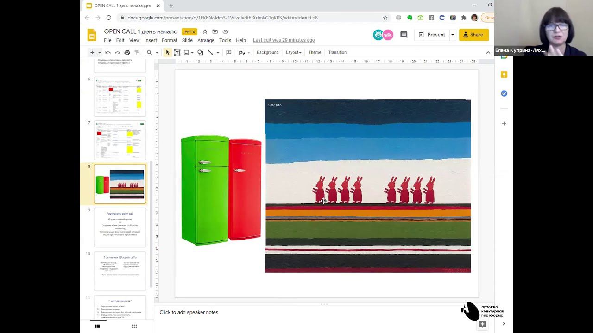Open the input tools dropdown arrow
This screenshot has height=333, width=593.
249,53
